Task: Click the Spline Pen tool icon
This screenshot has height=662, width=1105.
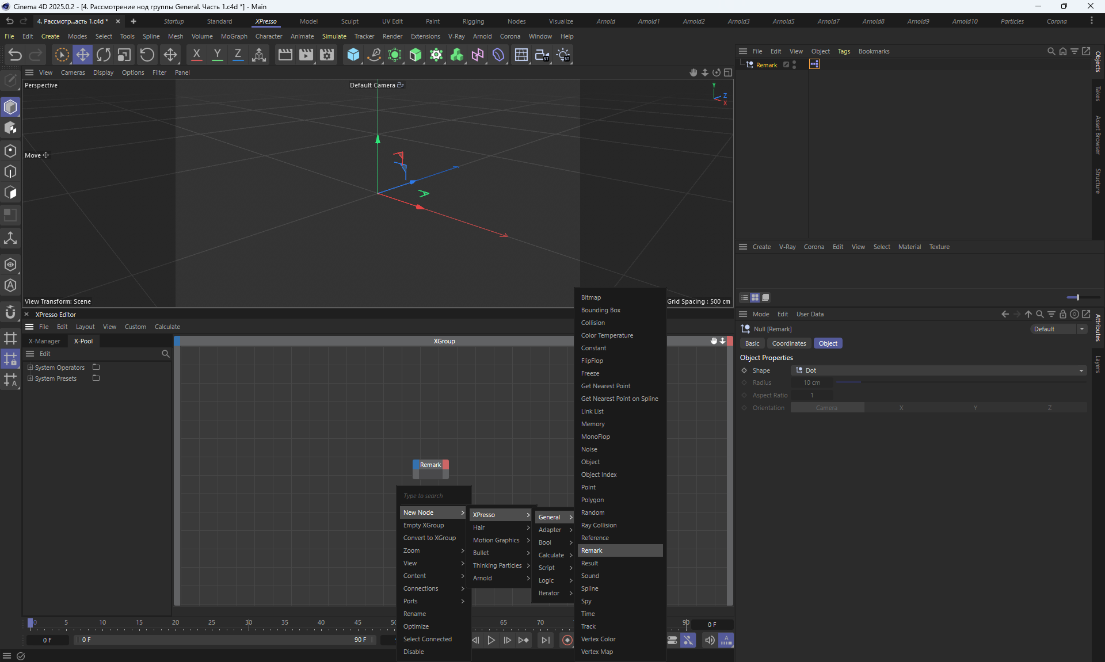Action: pyautogui.click(x=374, y=55)
